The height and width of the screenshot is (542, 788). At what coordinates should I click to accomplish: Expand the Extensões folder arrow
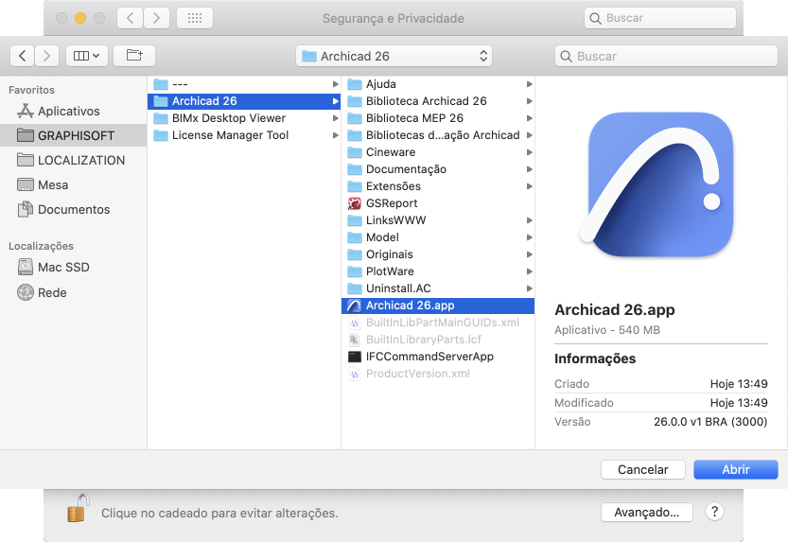[x=529, y=186]
